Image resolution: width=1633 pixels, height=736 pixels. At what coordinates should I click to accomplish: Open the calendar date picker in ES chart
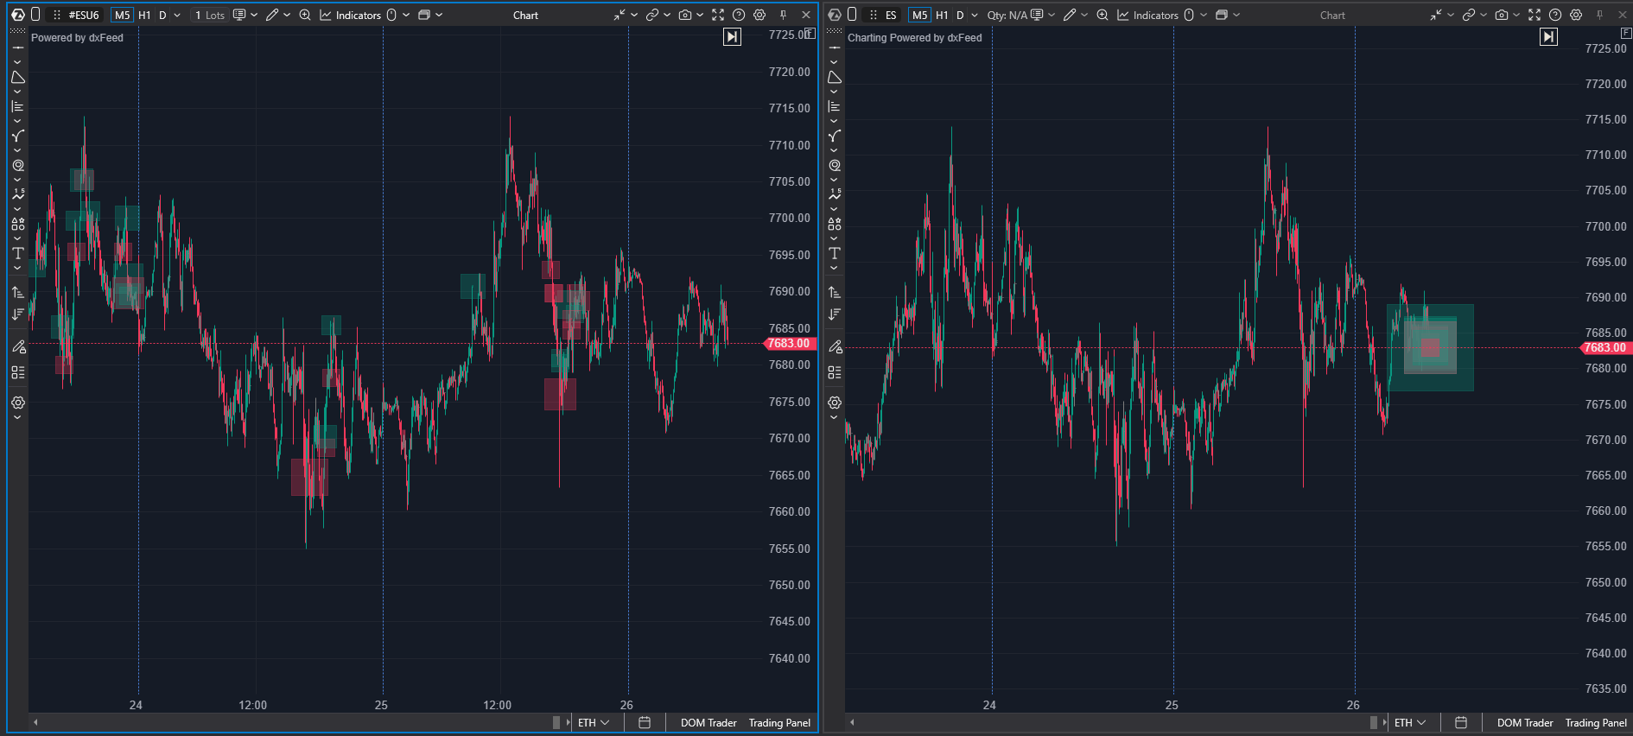1461,722
